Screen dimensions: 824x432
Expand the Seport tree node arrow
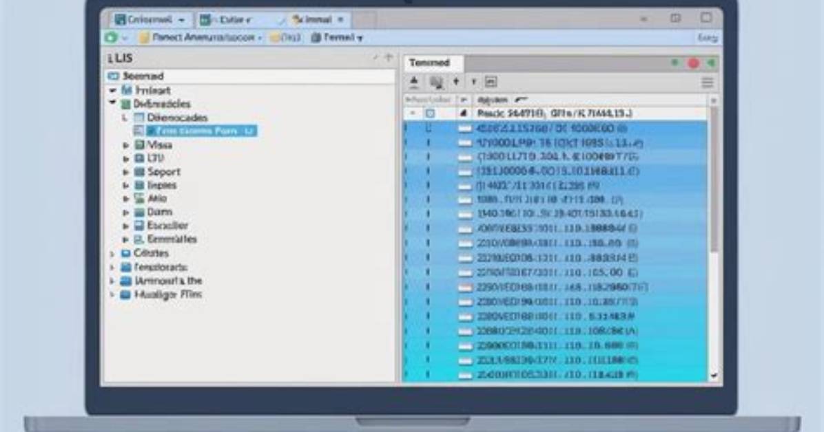pyautogui.click(x=126, y=172)
